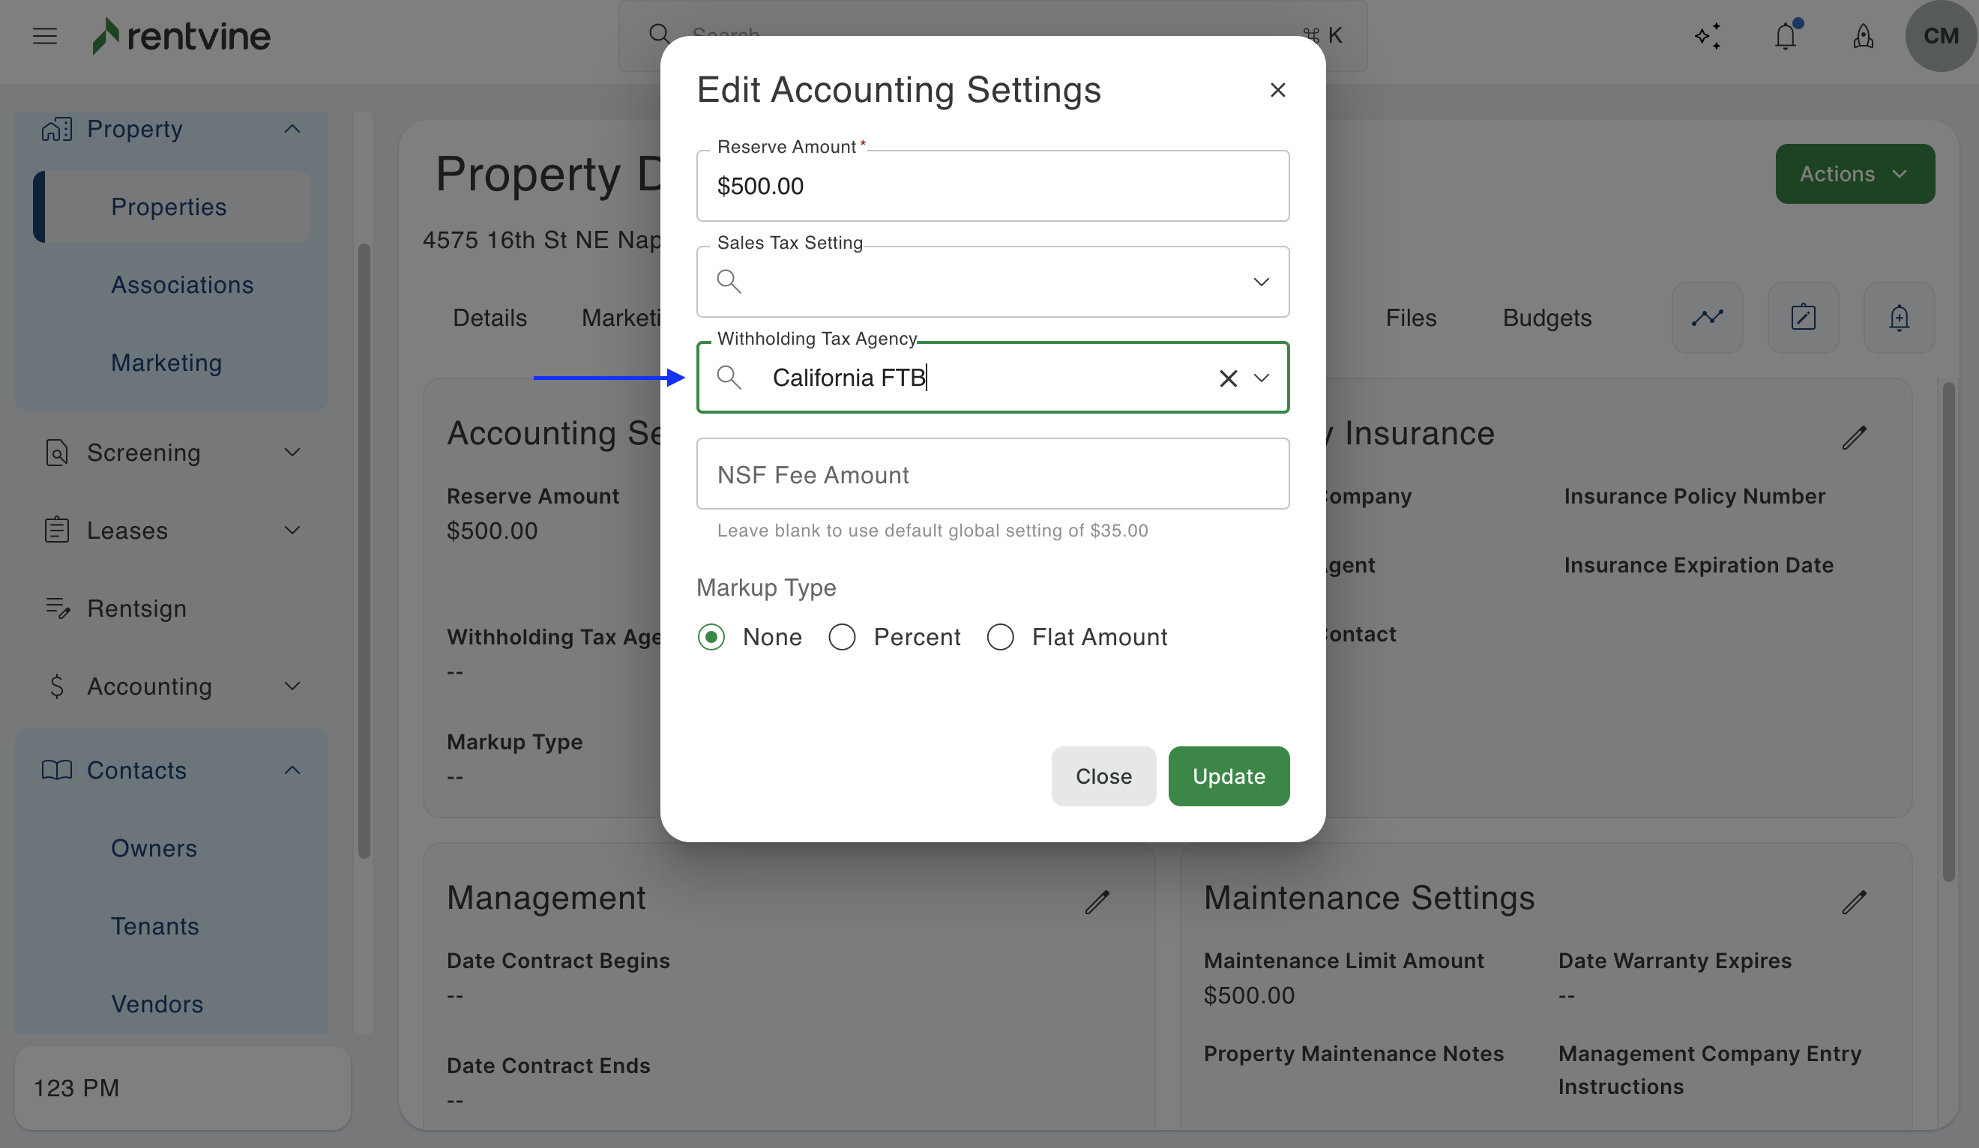Screen dimensions: 1979x1148
Task: Select the Flat Amount markup type
Action: (x=1000, y=637)
